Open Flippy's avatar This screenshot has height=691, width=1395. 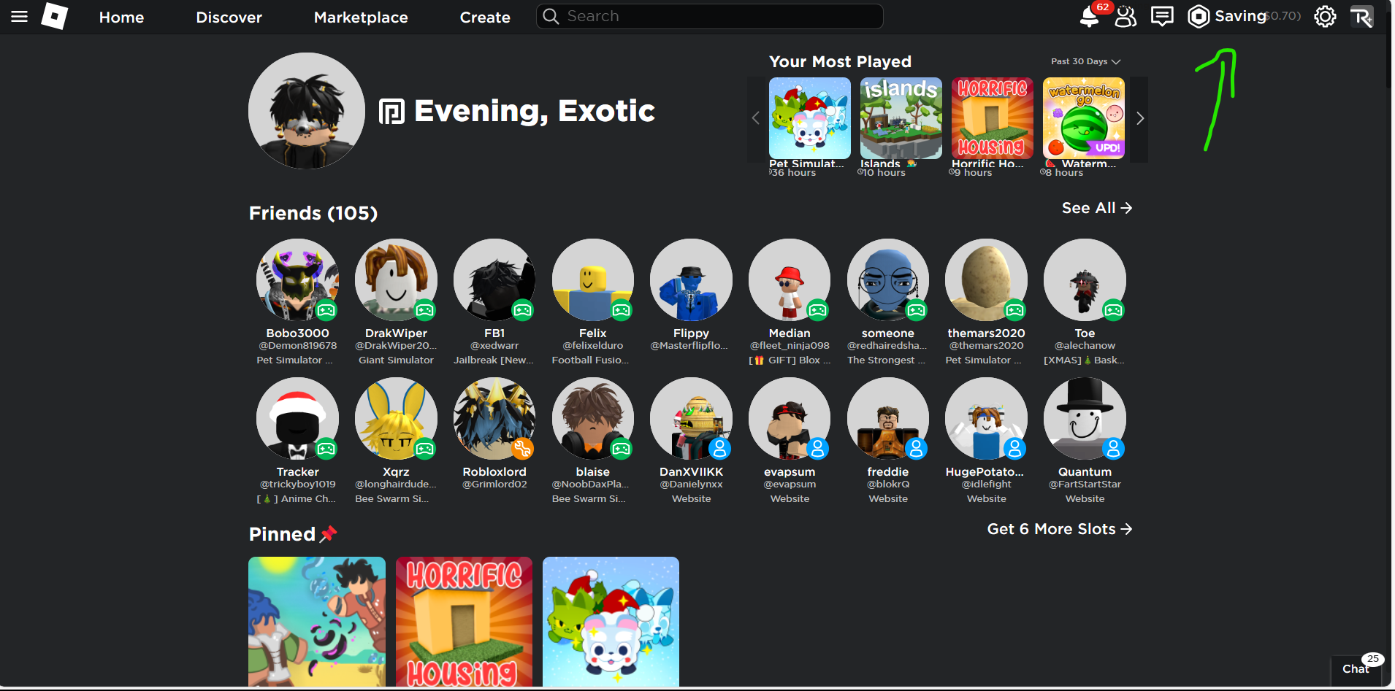point(691,279)
